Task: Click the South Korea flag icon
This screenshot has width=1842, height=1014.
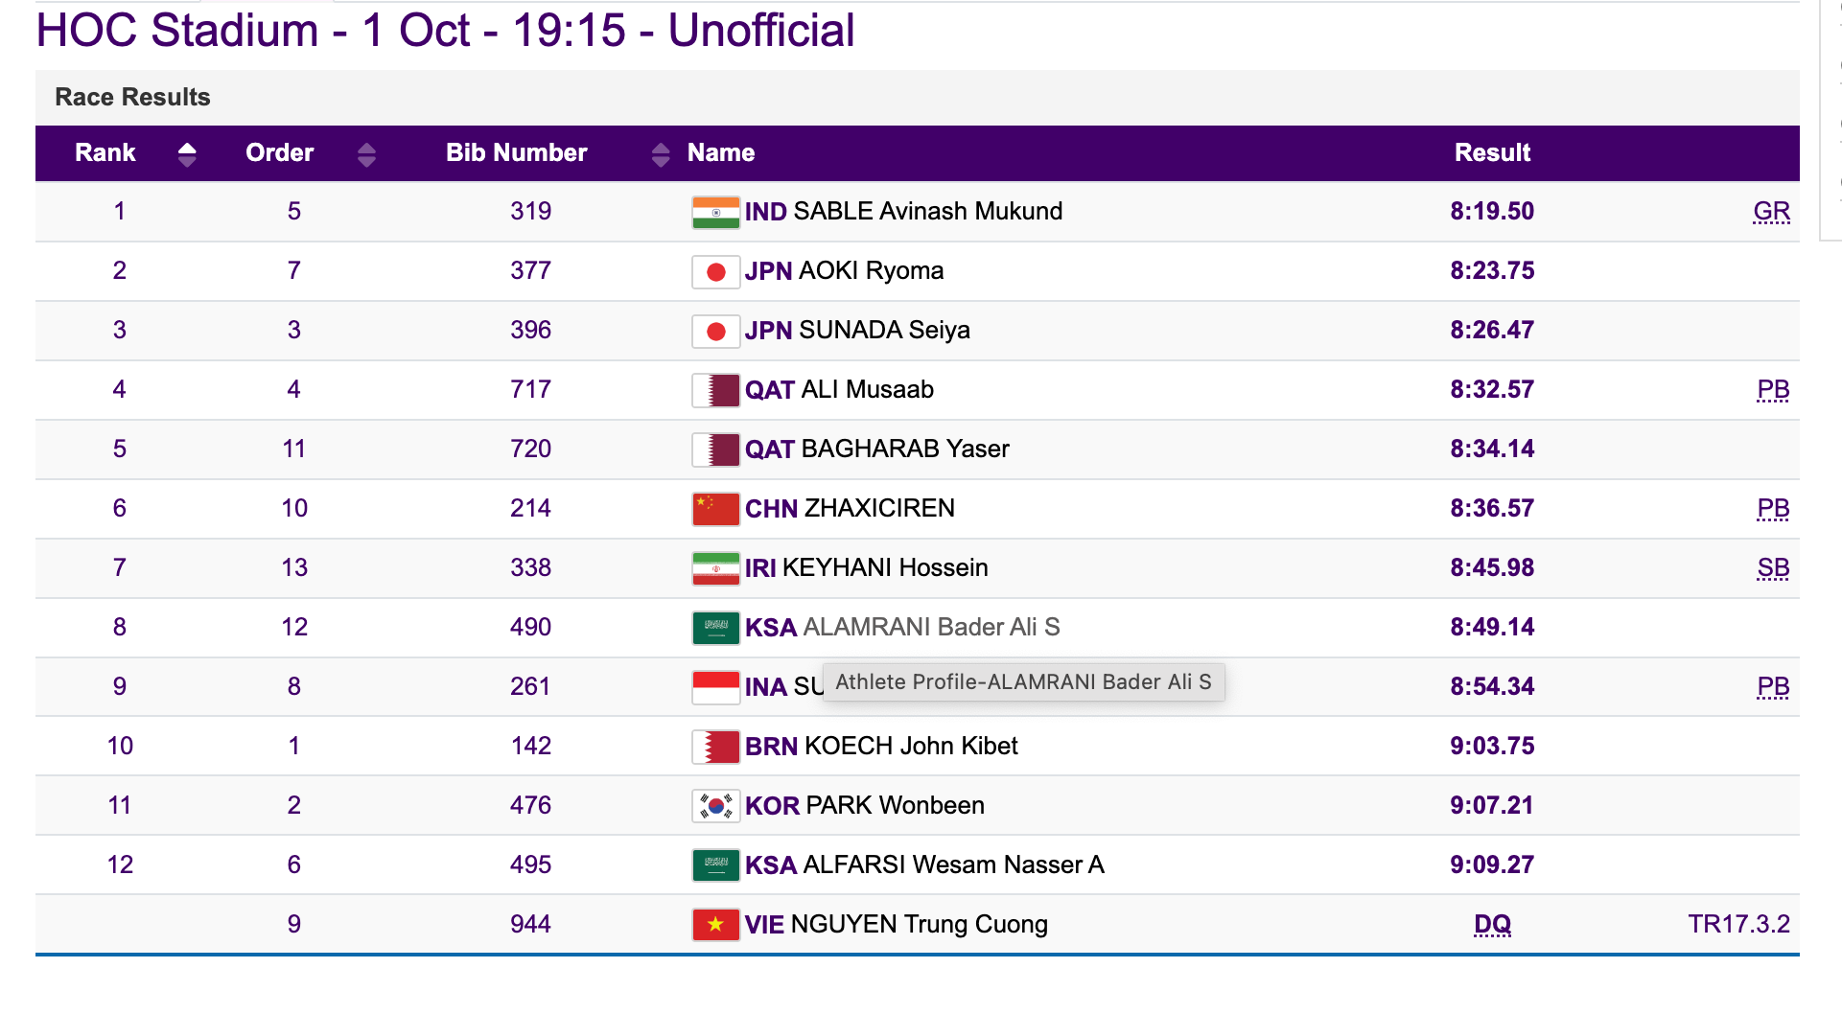Action: point(715,806)
